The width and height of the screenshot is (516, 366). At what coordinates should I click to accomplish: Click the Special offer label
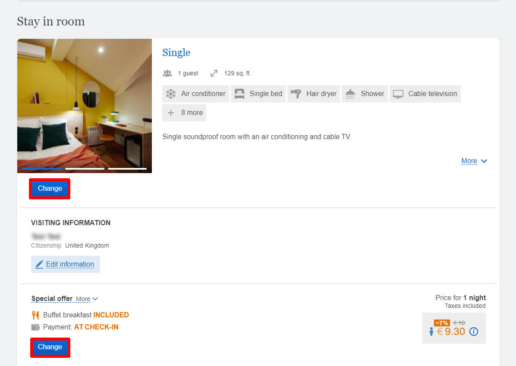52,299
